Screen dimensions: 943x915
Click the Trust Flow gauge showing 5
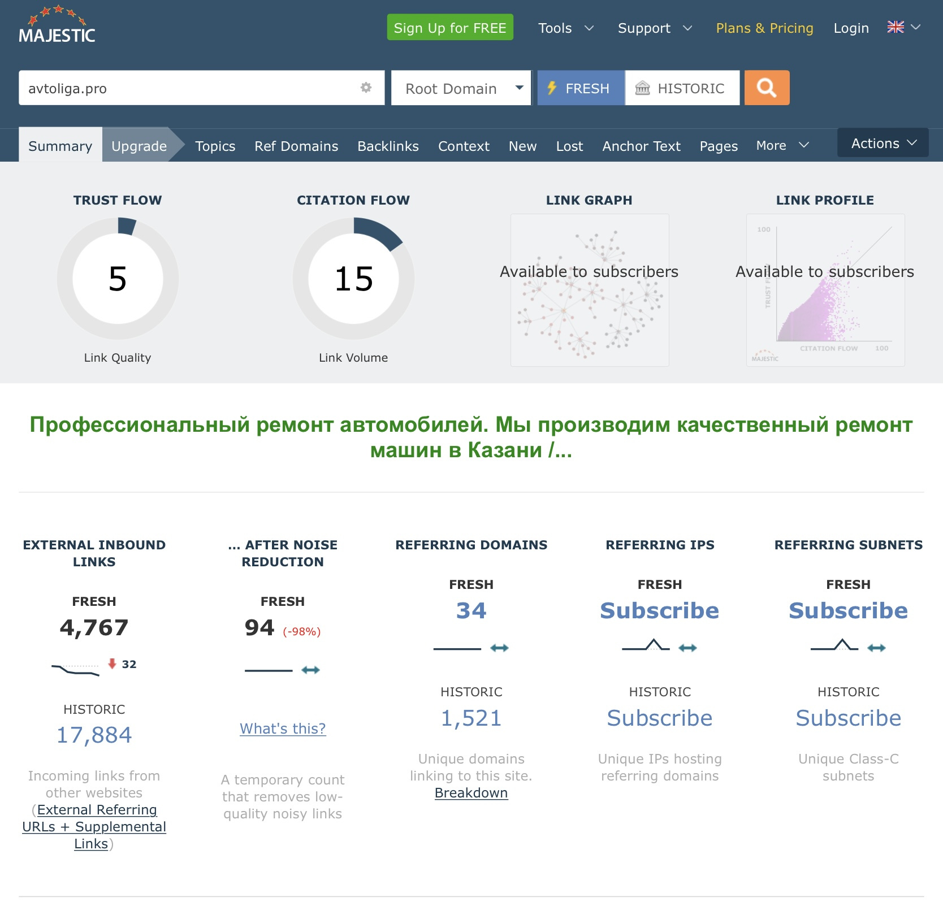coord(118,279)
